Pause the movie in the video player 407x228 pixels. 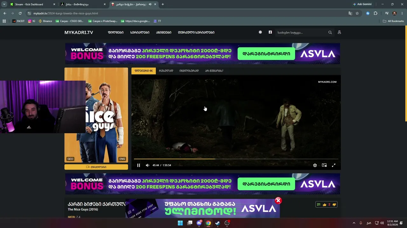point(139,165)
